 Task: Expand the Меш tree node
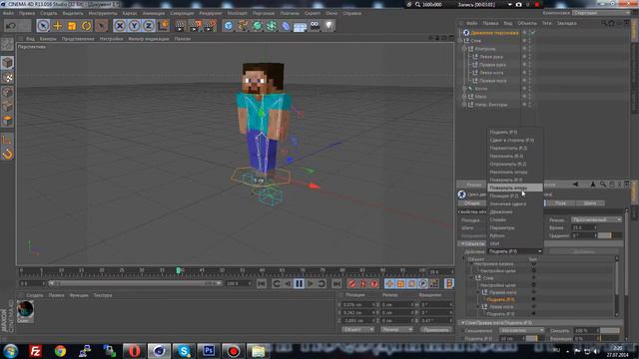tap(463, 97)
